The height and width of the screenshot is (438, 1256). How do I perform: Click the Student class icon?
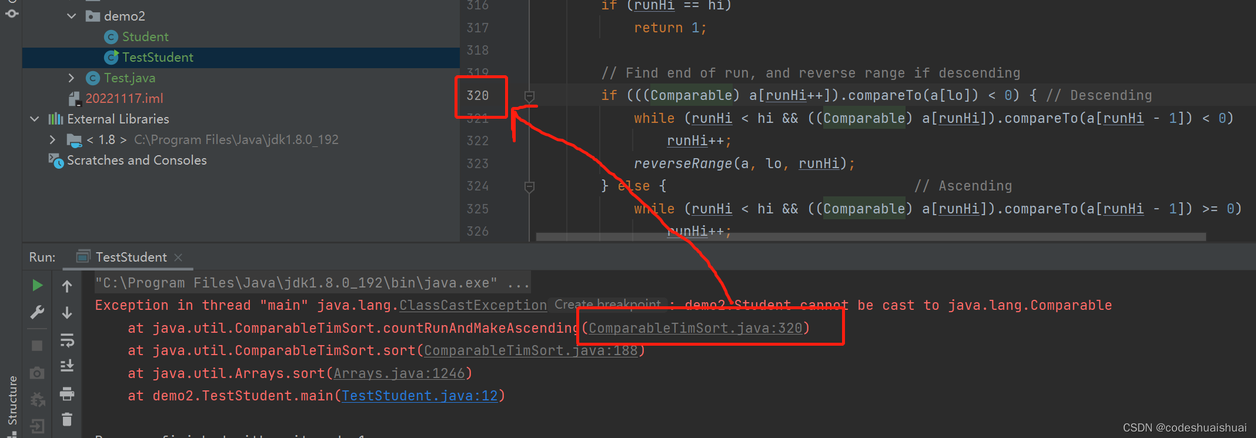(x=111, y=37)
